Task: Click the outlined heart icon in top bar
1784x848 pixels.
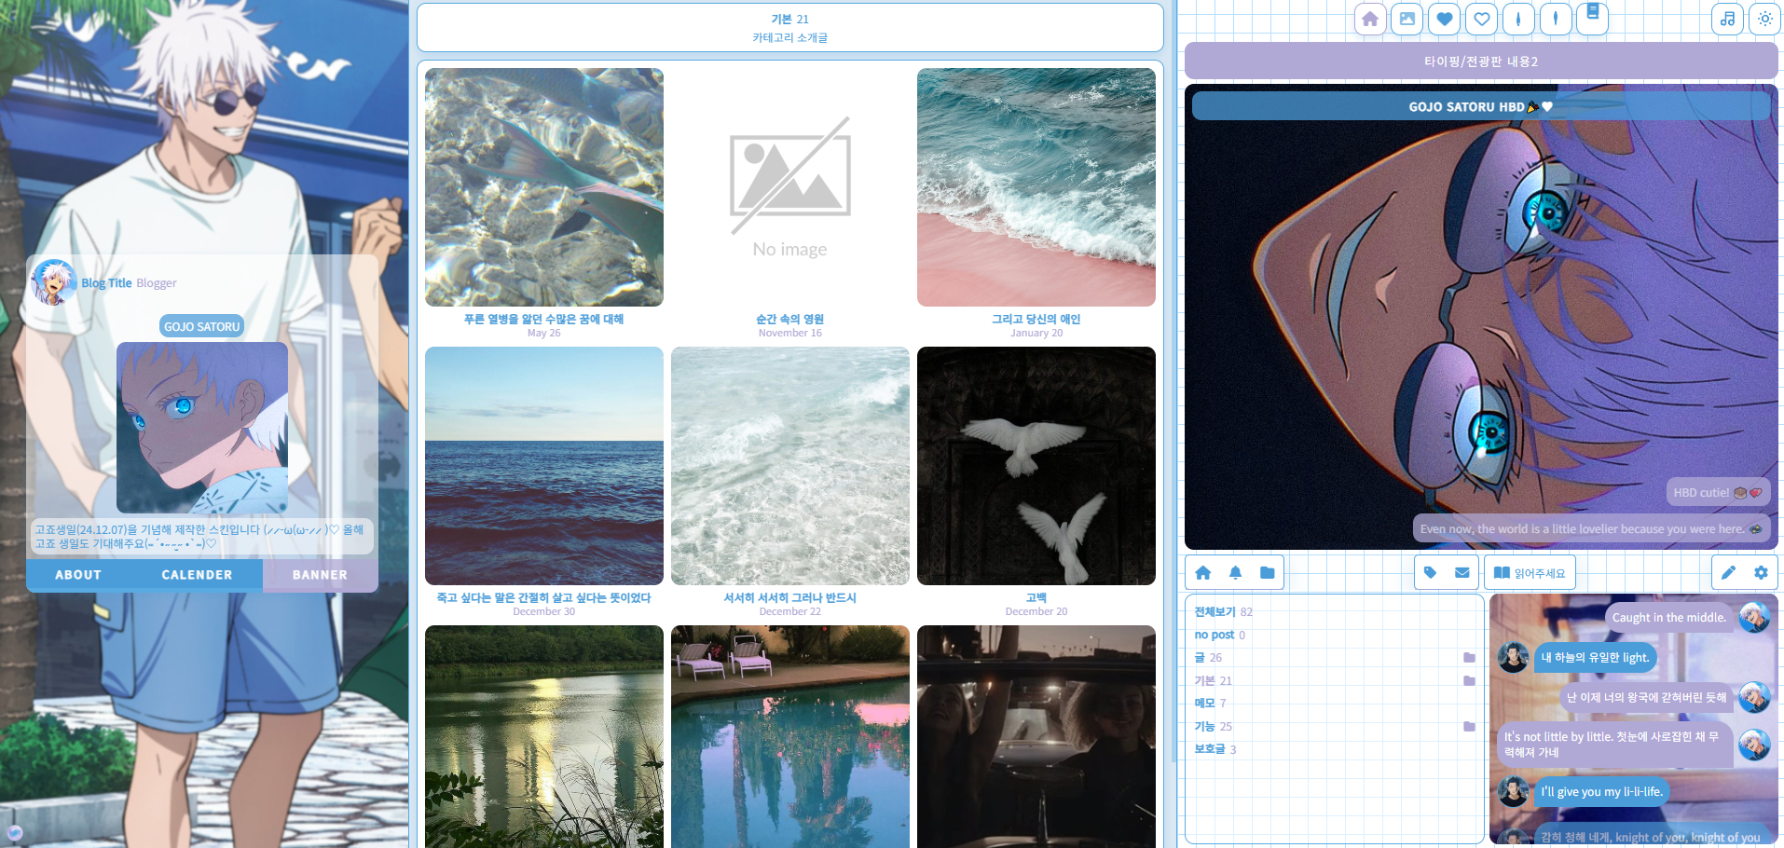Action: click(1481, 19)
